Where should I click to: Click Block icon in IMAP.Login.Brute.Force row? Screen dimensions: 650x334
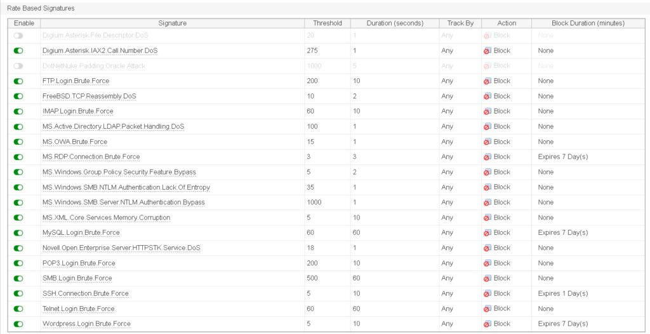tap(487, 111)
